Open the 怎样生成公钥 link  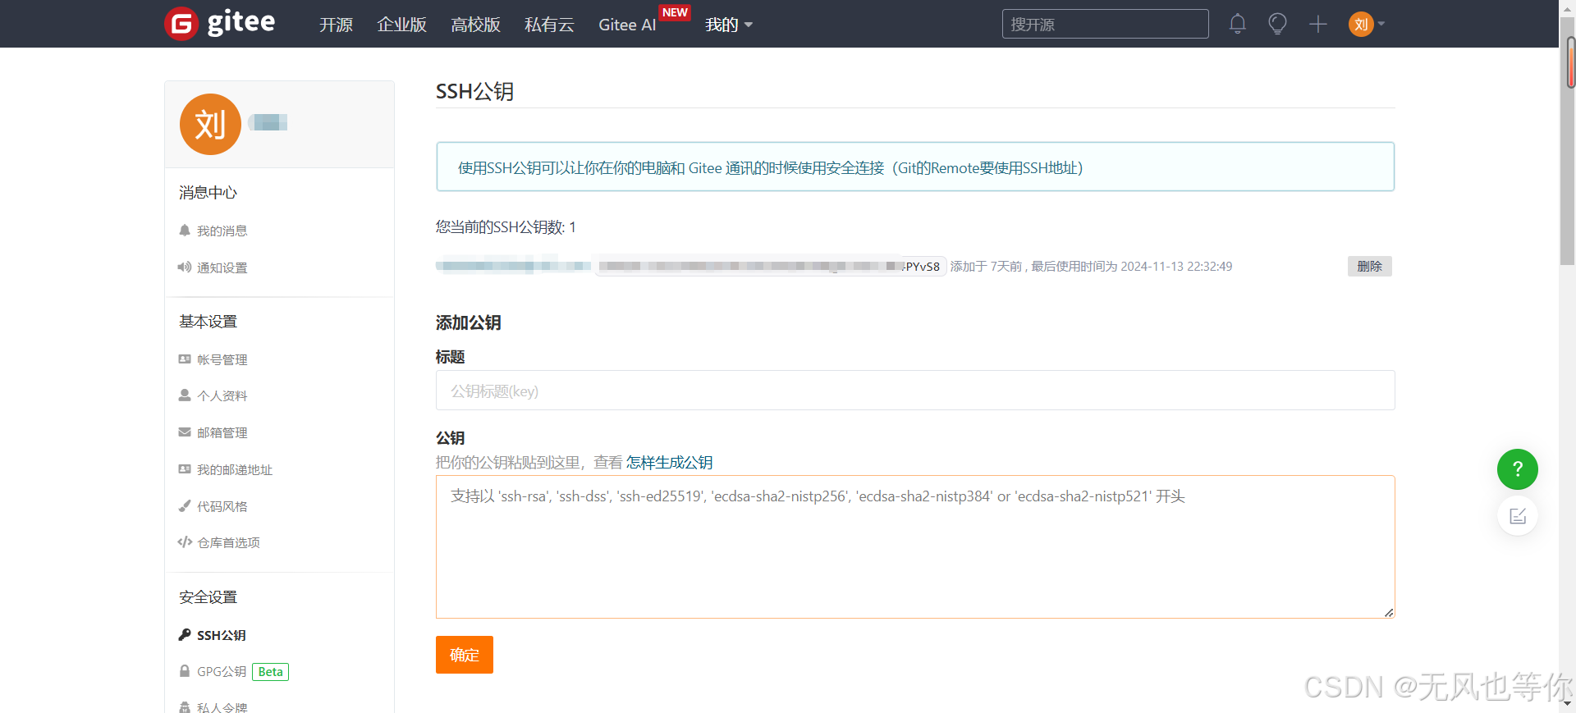pos(669,462)
